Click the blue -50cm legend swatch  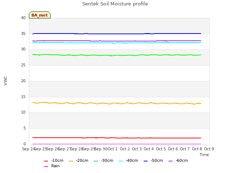145,161
